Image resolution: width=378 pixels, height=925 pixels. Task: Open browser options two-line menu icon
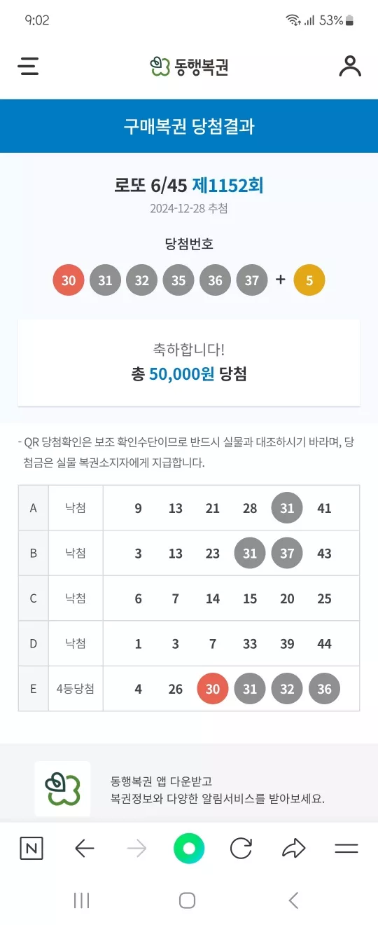(x=346, y=849)
